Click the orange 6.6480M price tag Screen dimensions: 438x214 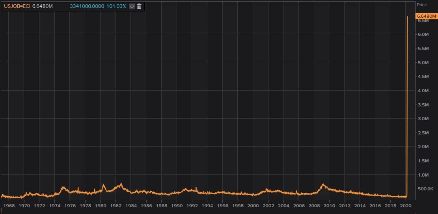pos(427,16)
